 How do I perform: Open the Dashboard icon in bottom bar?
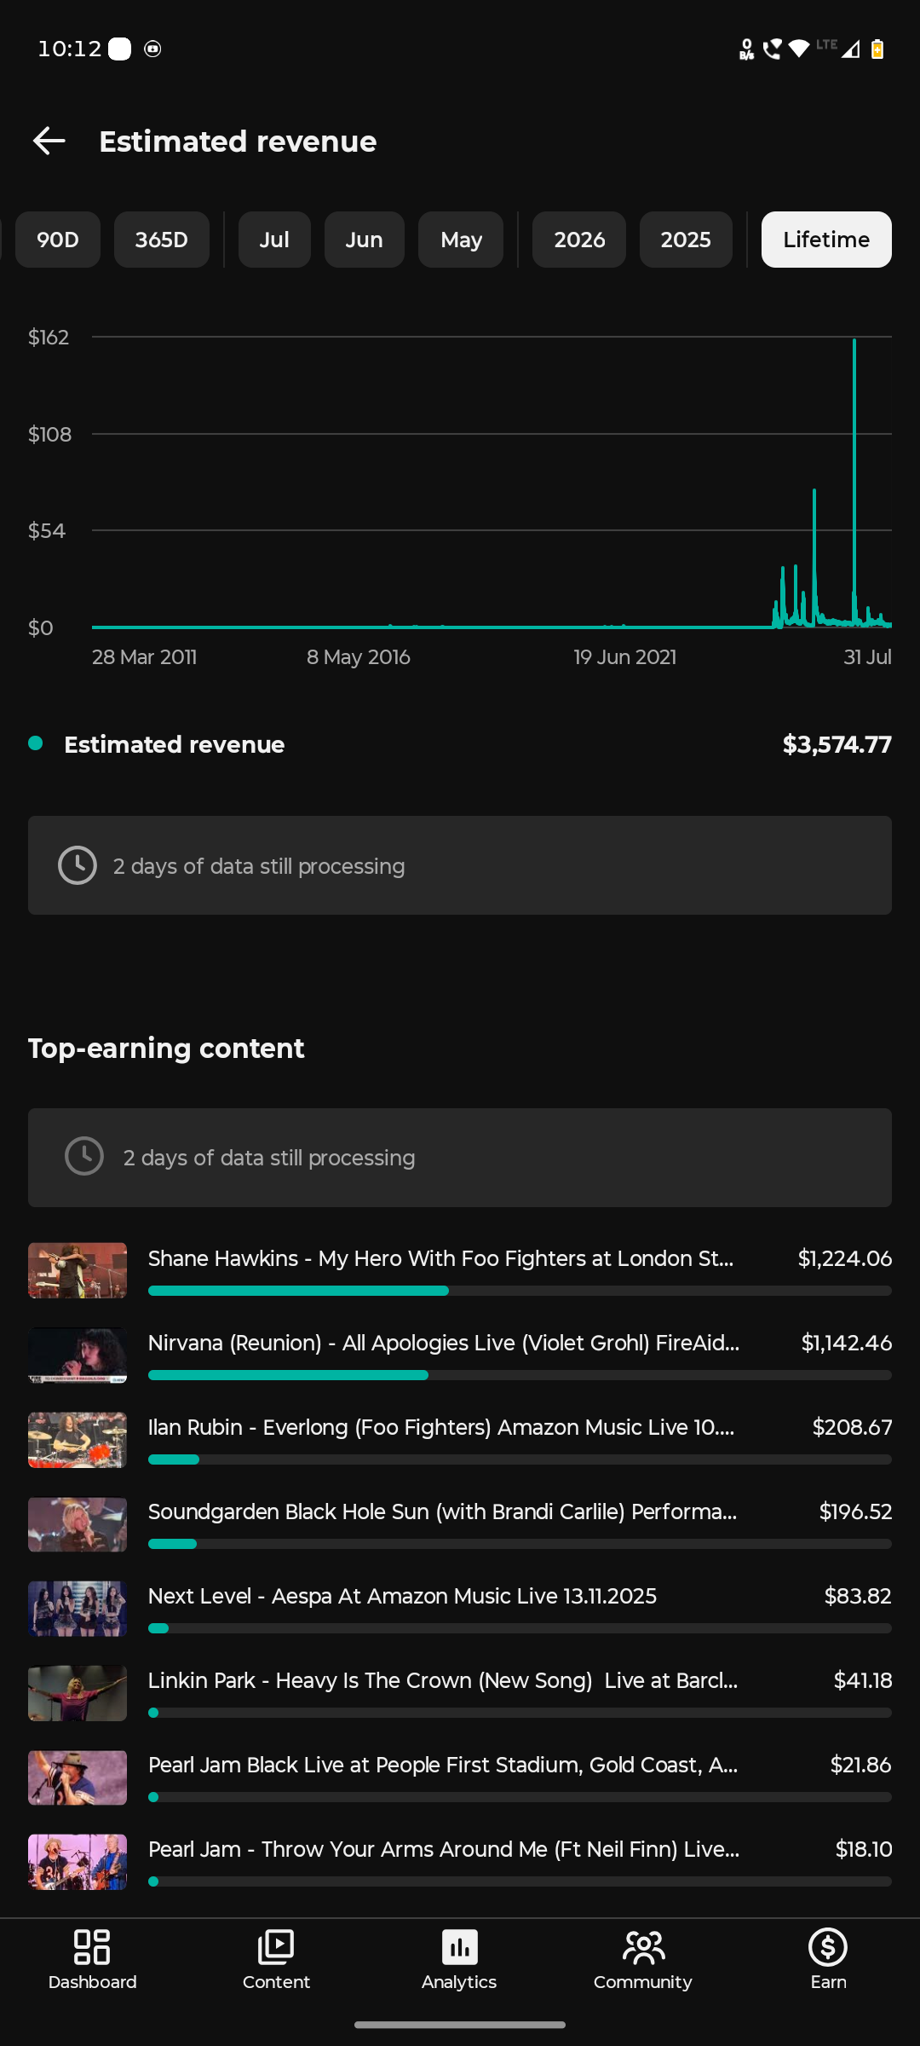[x=92, y=1947]
